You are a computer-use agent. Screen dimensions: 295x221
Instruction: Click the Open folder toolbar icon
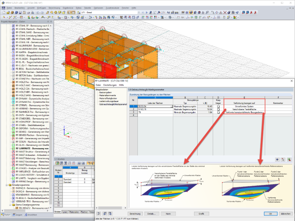8,12
